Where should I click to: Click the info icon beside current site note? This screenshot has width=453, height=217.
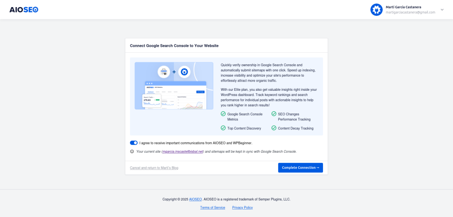tap(132, 151)
